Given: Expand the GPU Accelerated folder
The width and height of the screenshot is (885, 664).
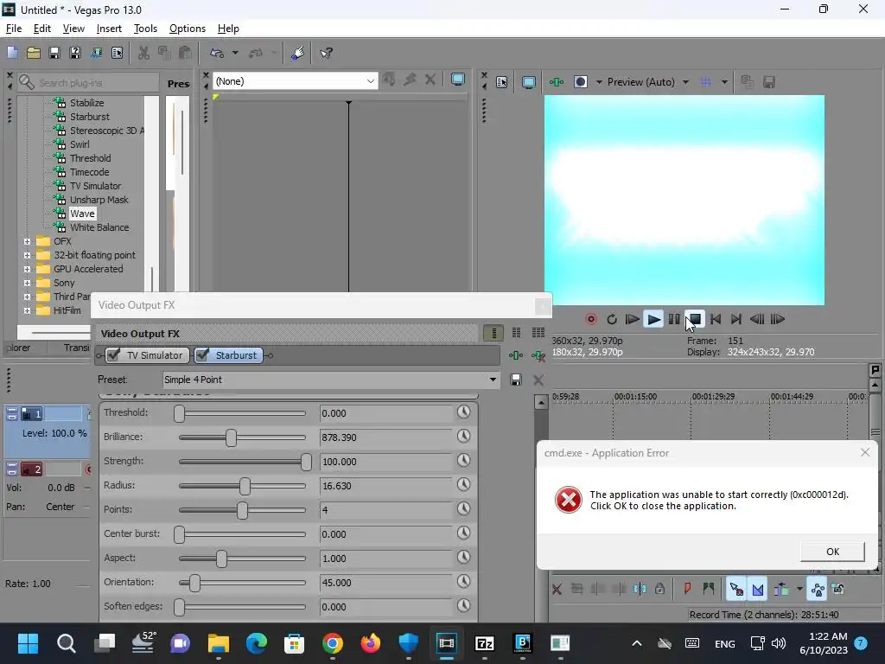Looking at the screenshot, I should (x=27, y=269).
